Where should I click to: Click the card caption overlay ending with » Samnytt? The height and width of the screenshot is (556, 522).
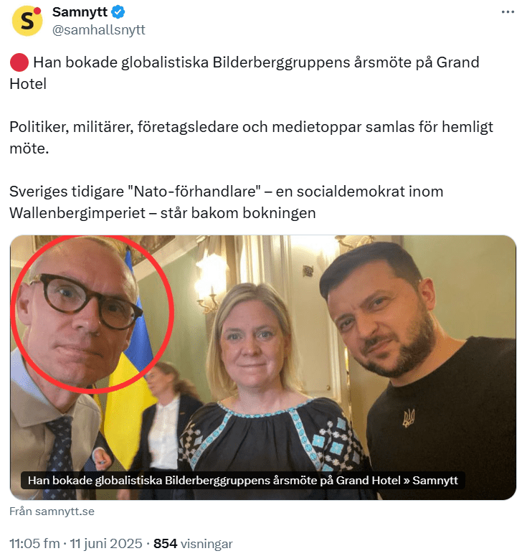click(243, 481)
